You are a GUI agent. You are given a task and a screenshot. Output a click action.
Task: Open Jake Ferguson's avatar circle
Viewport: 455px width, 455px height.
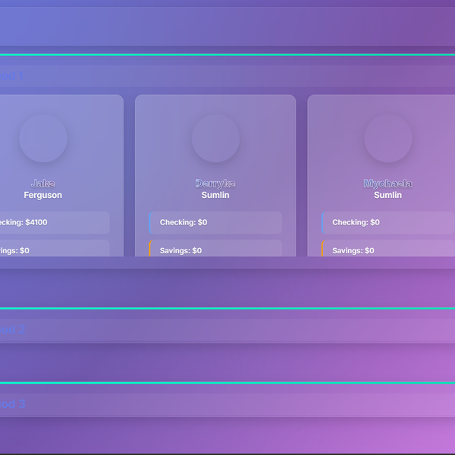point(43,139)
